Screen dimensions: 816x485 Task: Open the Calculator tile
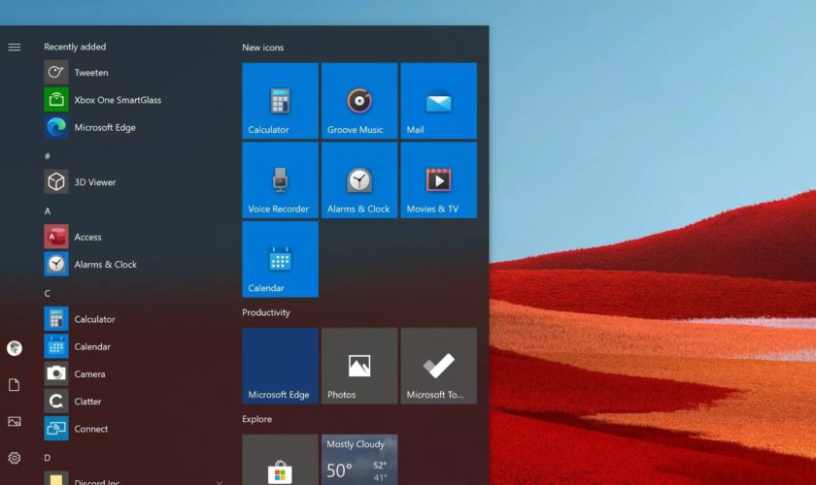tap(280, 101)
